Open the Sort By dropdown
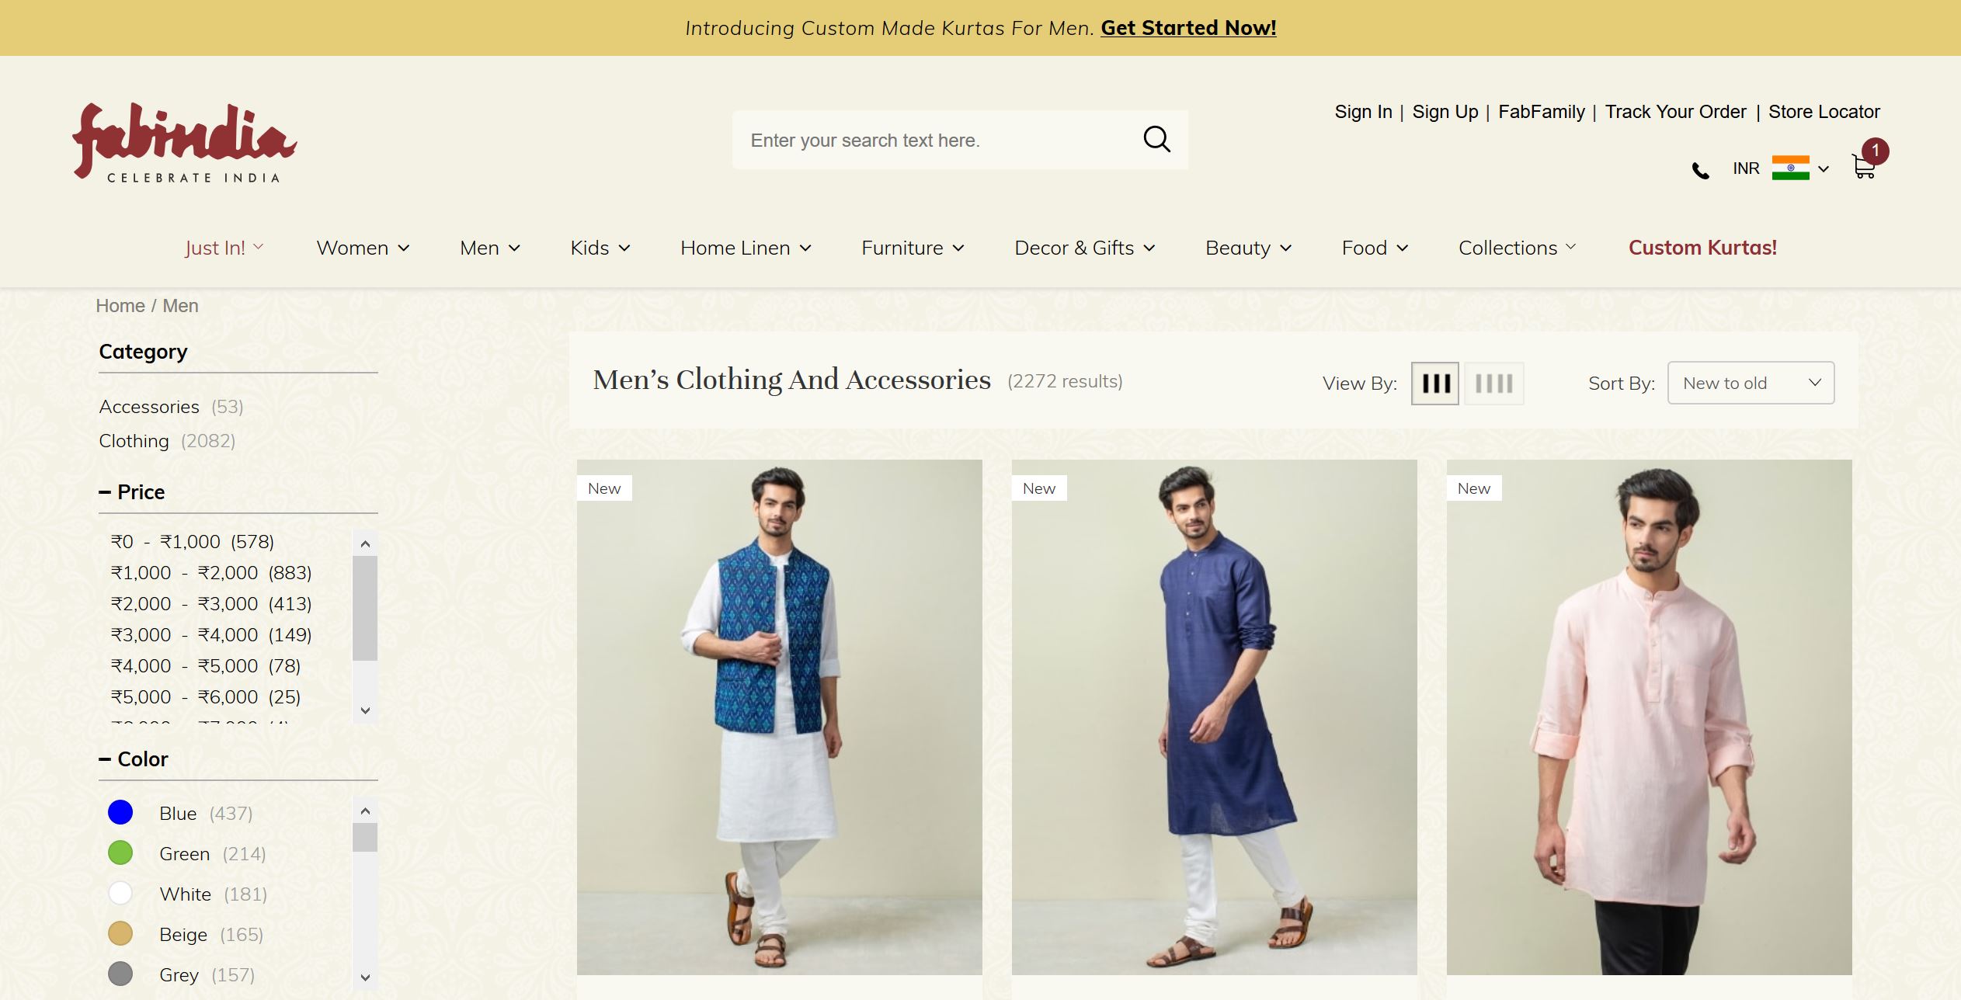 pos(1750,383)
